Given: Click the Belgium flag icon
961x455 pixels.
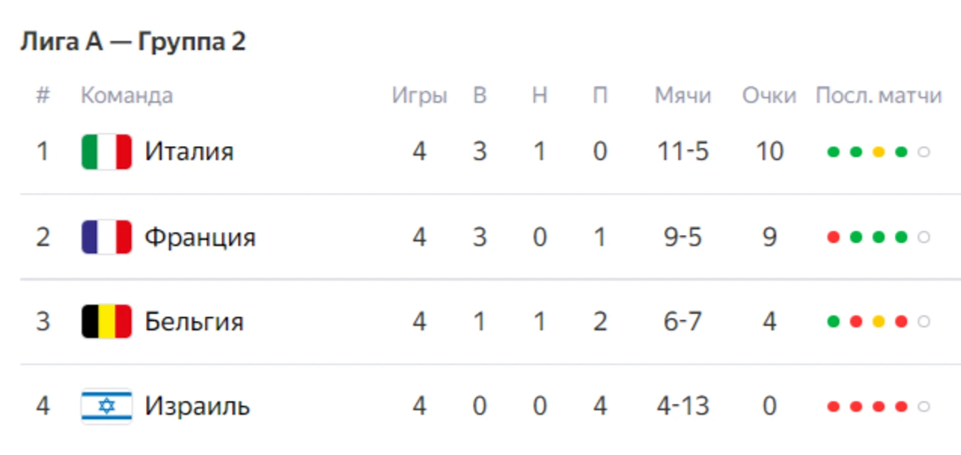Looking at the screenshot, I should click(x=106, y=322).
